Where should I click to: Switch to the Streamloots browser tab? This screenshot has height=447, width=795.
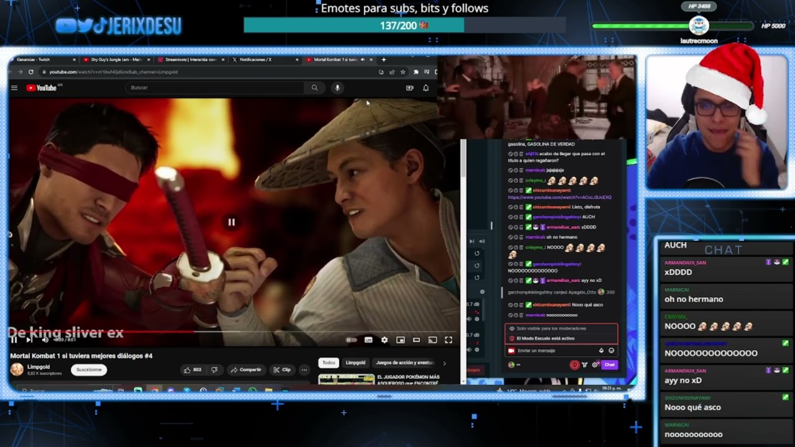click(191, 60)
